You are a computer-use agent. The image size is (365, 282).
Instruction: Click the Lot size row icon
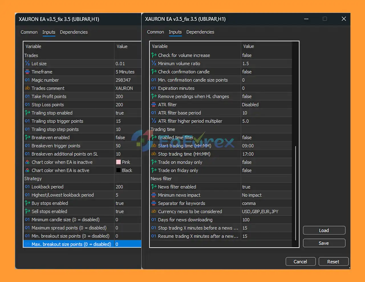[x=27, y=64]
